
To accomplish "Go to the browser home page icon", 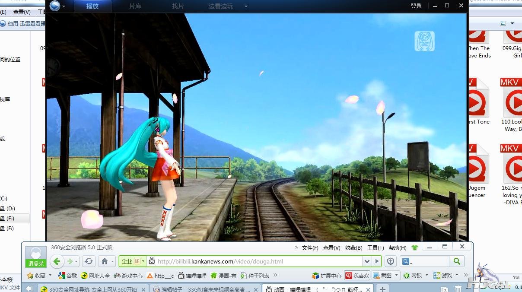I will point(104,261).
